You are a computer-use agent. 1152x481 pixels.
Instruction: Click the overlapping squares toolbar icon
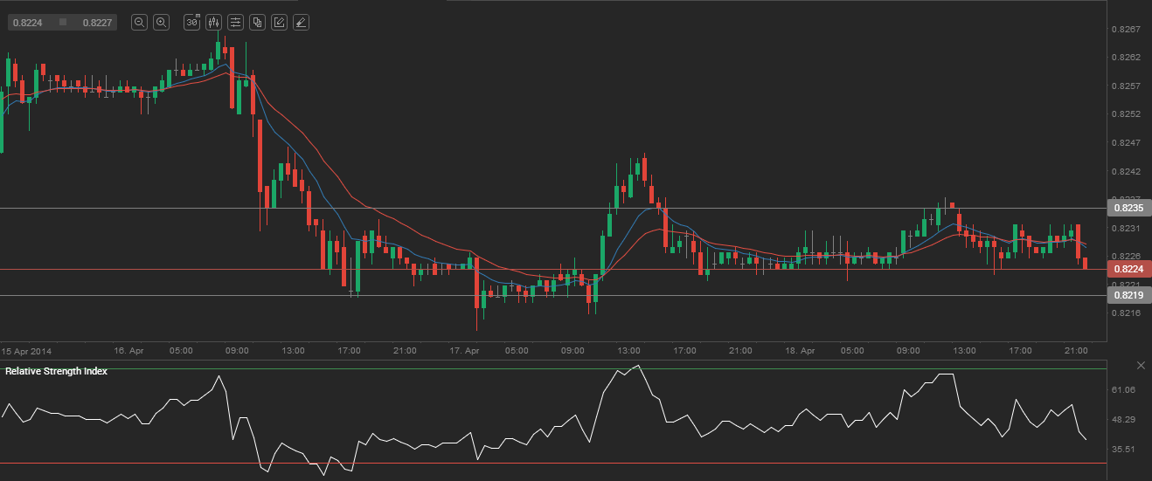[x=257, y=23]
